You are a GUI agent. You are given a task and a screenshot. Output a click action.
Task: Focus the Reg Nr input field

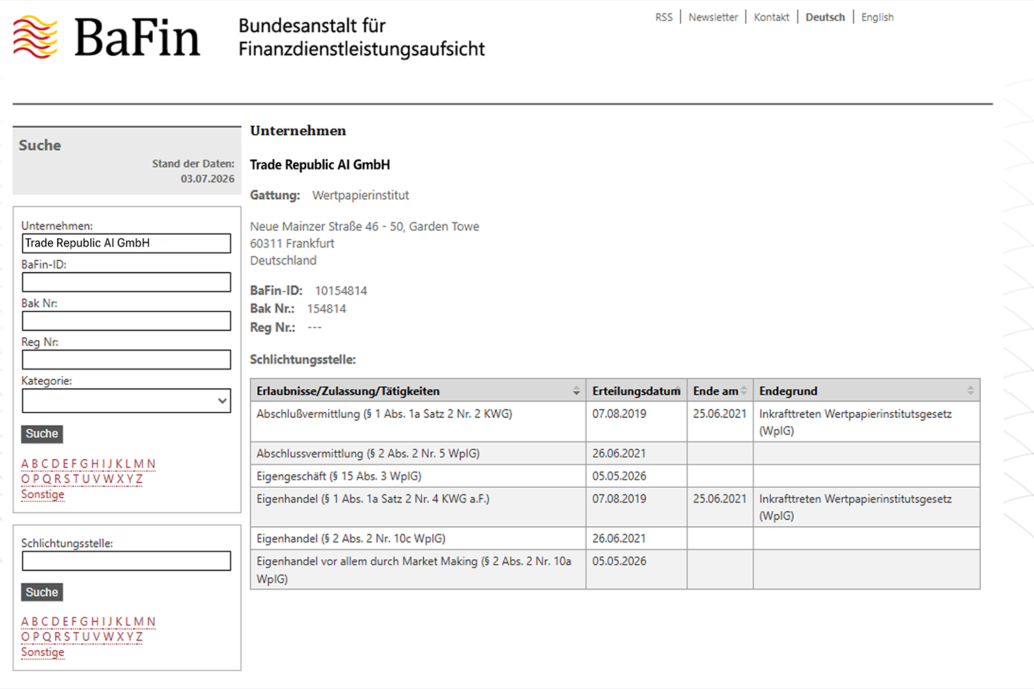pyautogui.click(x=127, y=360)
